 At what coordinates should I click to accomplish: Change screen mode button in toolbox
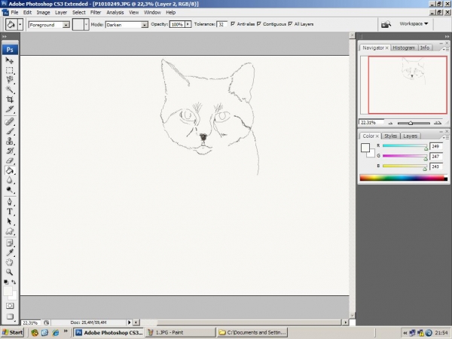point(10,316)
